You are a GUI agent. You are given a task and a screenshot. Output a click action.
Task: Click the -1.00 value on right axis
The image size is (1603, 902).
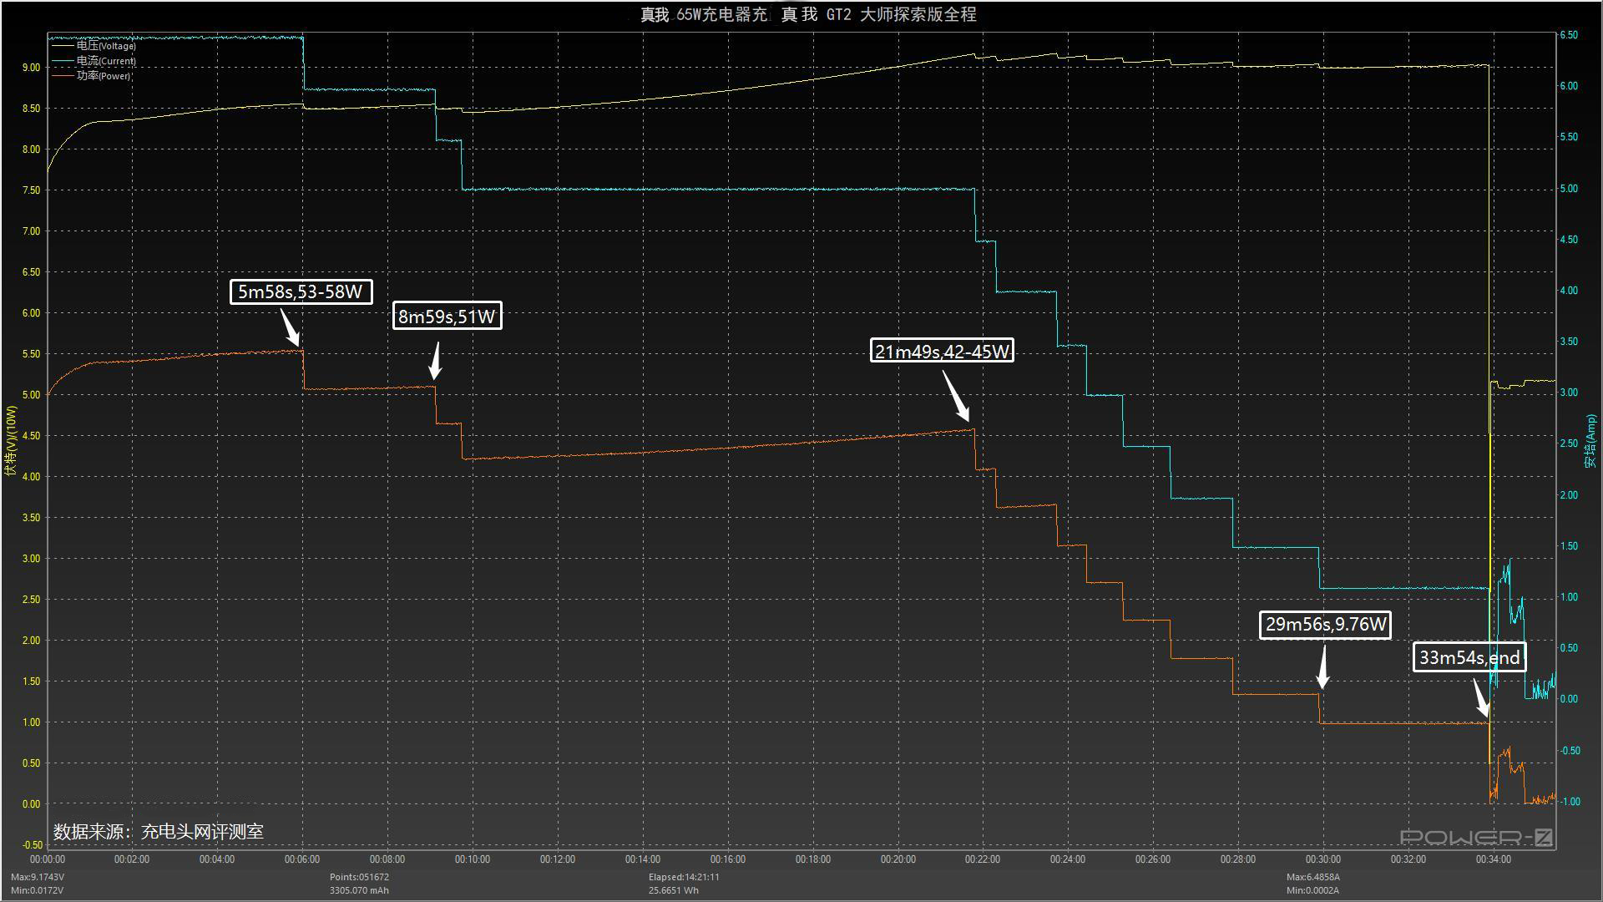click(1570, 802)
